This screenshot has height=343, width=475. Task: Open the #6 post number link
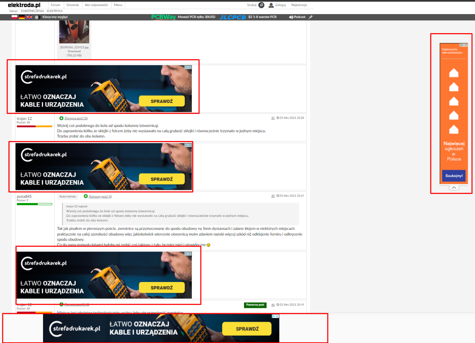[x=273, y=305]
